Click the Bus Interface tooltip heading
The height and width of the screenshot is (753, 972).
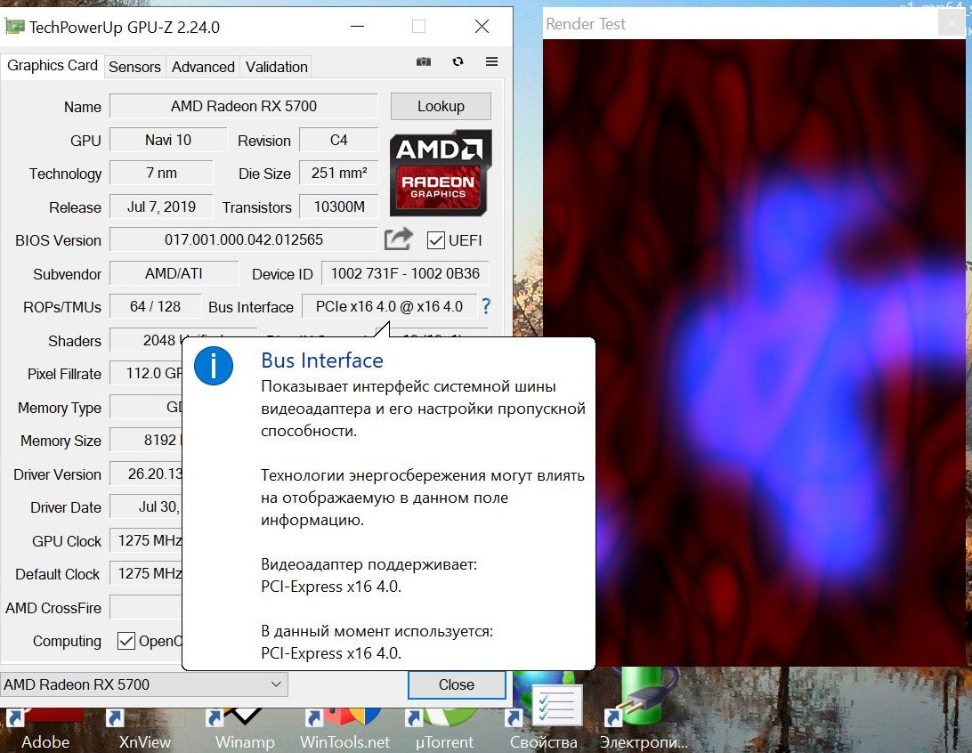coord(321,360)
